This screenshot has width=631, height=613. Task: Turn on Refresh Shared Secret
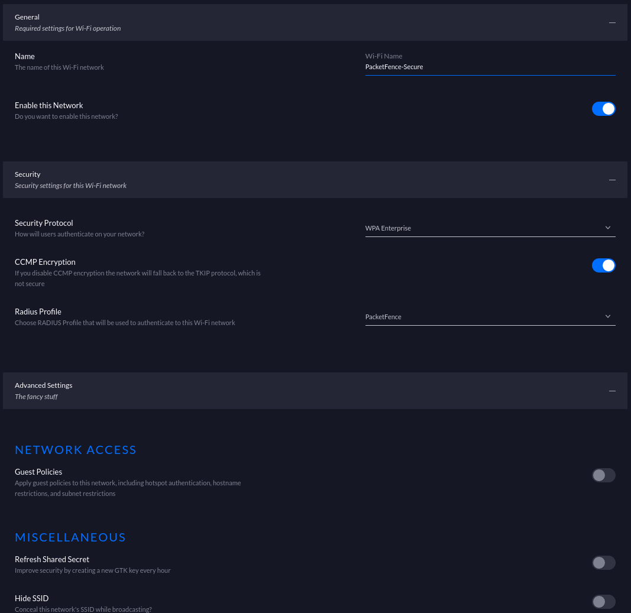(603, 563)
